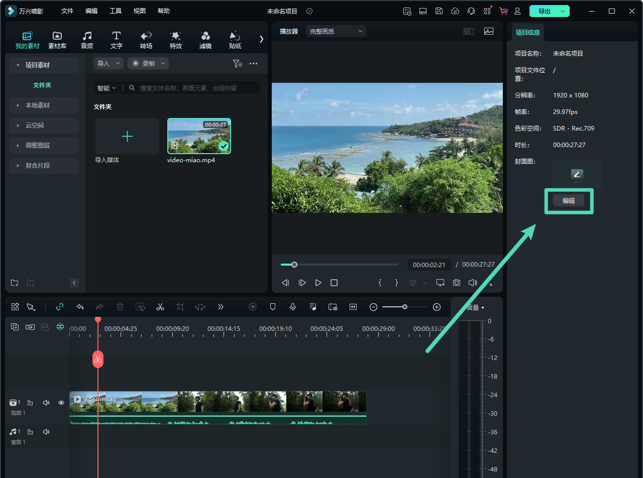Open the 完整画质 playback quality dropdown
Viewport: 643px width, 478px height.
click(x=336, y=31)
